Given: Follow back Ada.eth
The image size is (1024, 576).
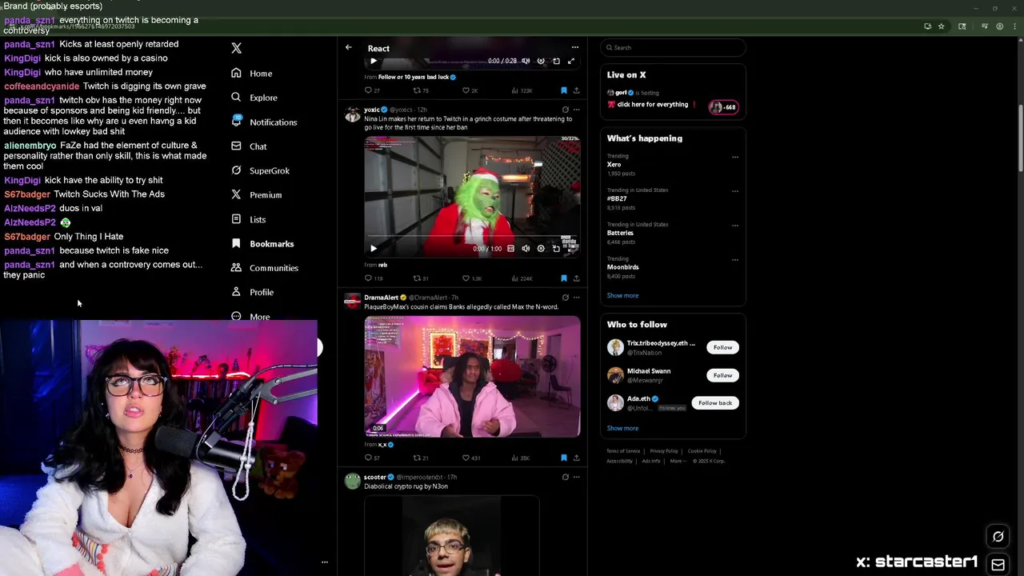Looking at the screenshot, I should 715,403.
